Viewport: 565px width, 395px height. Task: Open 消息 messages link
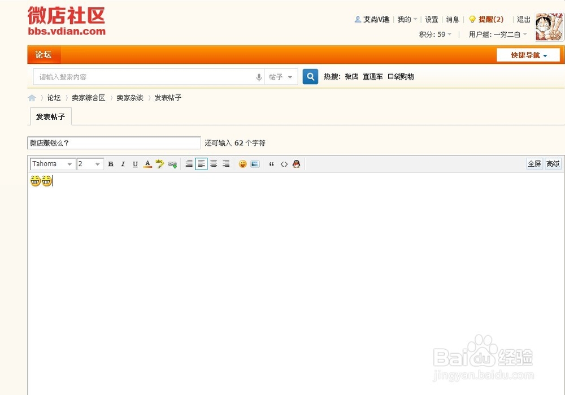(453, 19)
